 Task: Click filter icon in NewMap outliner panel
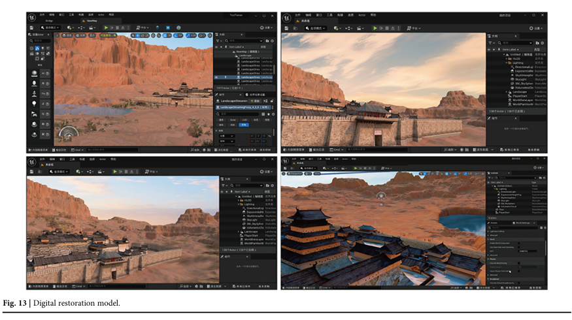(x=218, y=40)
